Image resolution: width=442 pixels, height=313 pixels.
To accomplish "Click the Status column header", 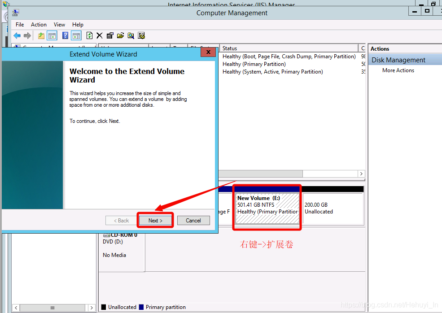I will [289, 48].
